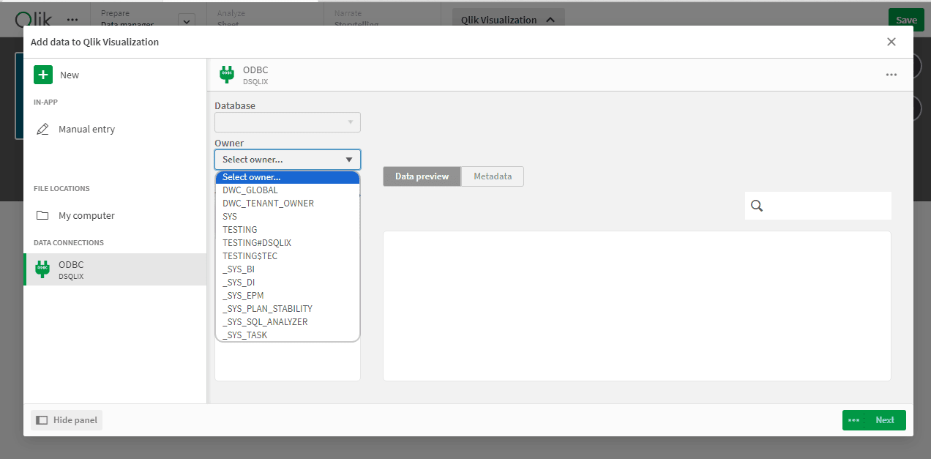
Task: Open the My computer folder icon
Action: click(x=44, y=215)
